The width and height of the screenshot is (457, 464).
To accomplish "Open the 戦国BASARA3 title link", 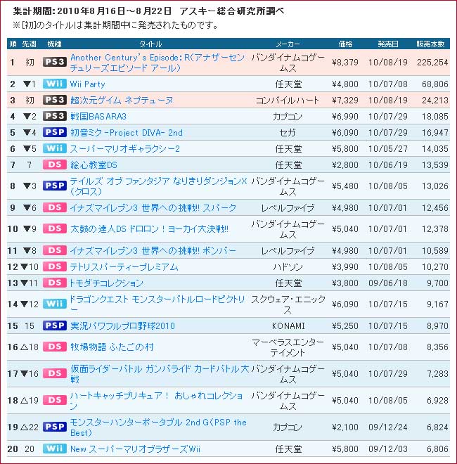I will [98, 116].
